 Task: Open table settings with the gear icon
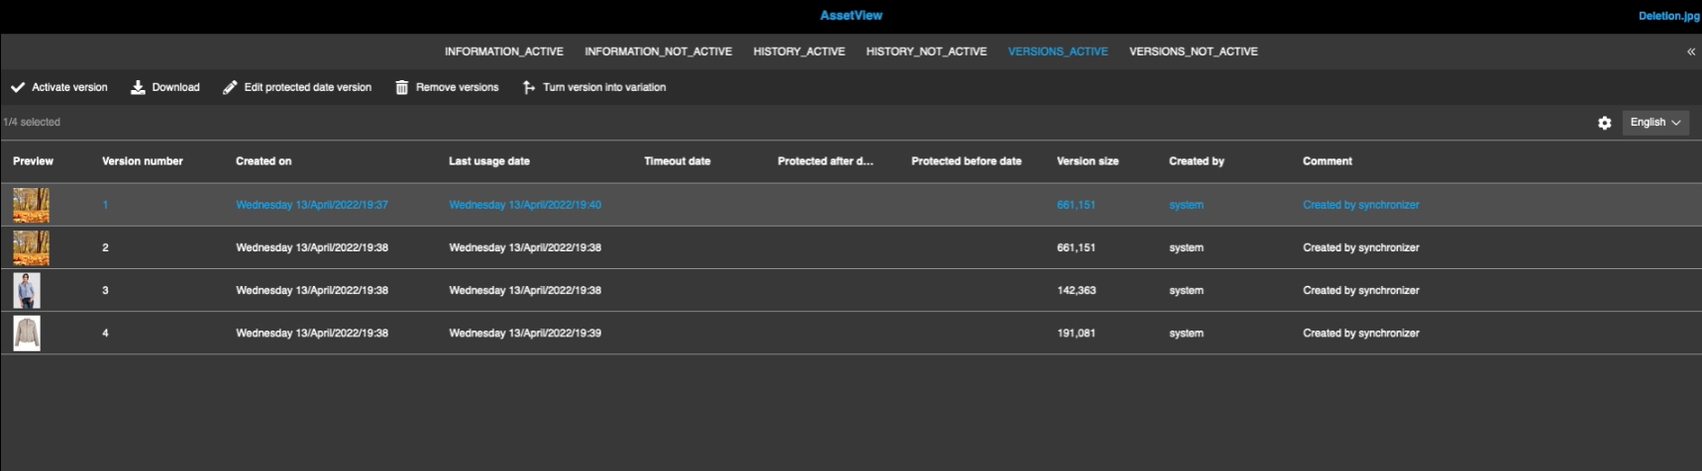click(1605, 123)
